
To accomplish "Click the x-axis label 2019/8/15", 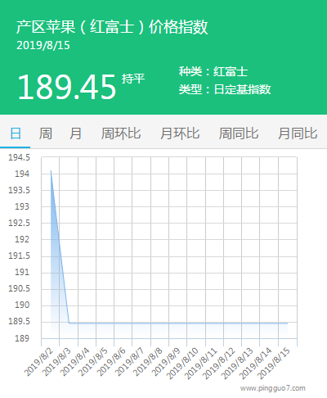I will coord(274,364).
